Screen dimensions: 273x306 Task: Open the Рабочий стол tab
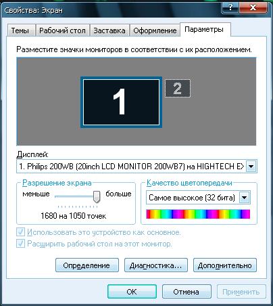pyautogui.click(x=62, y=30)
